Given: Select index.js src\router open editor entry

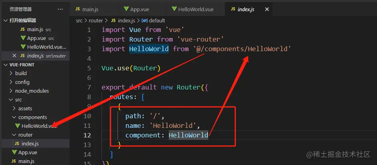Looking at the screenshot, I should (36, 56).
